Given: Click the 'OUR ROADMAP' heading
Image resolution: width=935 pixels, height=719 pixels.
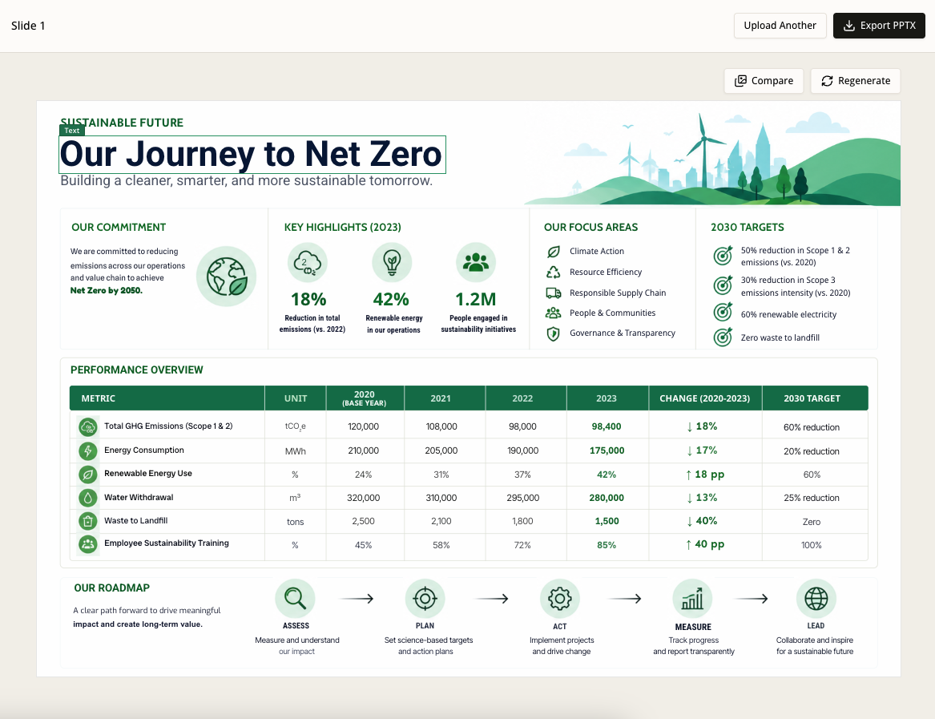Looking at the screenshot, I should [111, 588].
